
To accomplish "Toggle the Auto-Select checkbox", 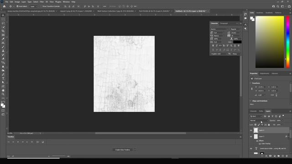I will click(17, 6).
